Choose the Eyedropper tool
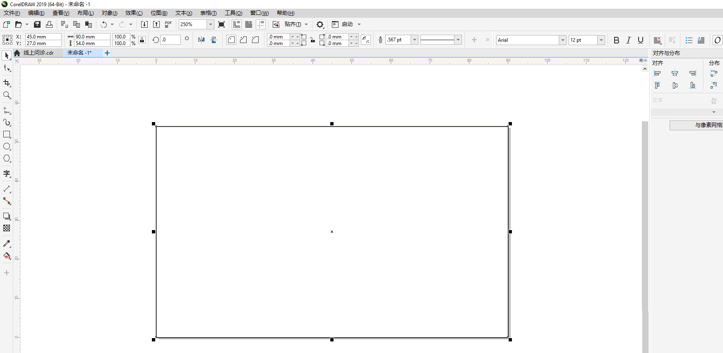723x353 pixels. coord(7,244)
